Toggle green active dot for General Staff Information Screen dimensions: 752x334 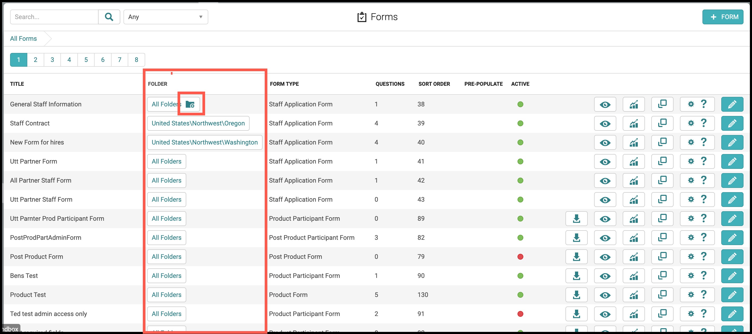[x=520, y=105]
